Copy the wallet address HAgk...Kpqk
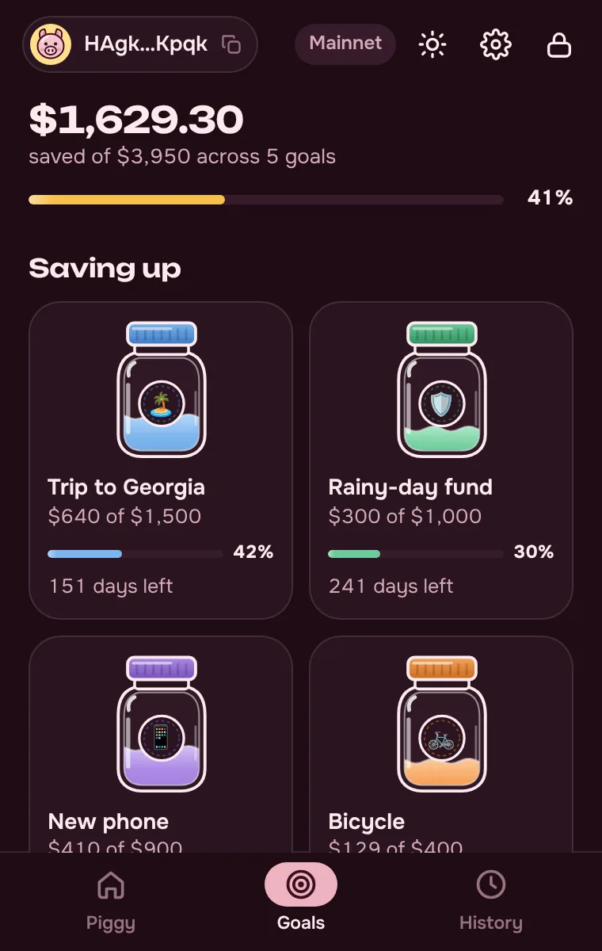This screenshot has width=602, height=951. click(x=231, y=44)
